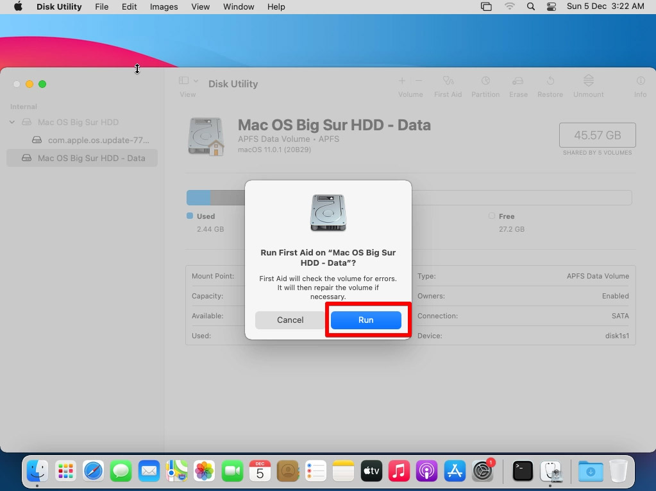The height and width of the screenshot is (491, 656).
Task: Open the View menu in menu bar
Action: coord(201,6)
